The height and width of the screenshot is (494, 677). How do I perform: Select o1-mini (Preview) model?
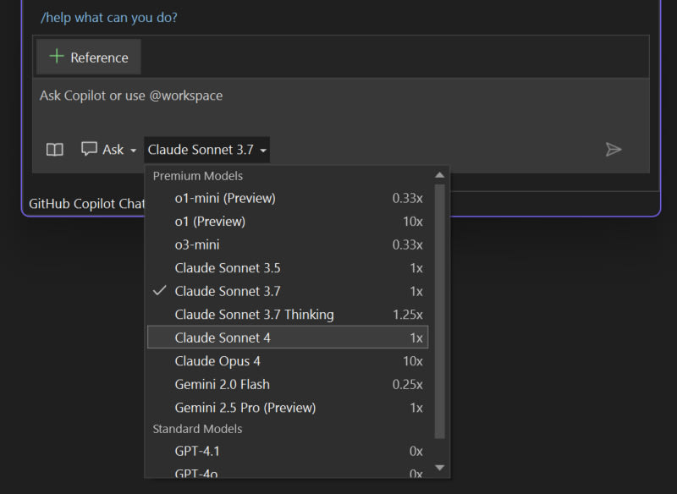pos(288,198)
